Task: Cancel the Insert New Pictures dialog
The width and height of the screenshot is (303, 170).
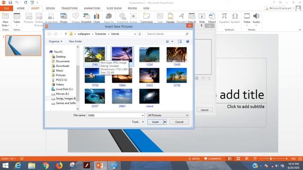Action: tap(179, 122)
